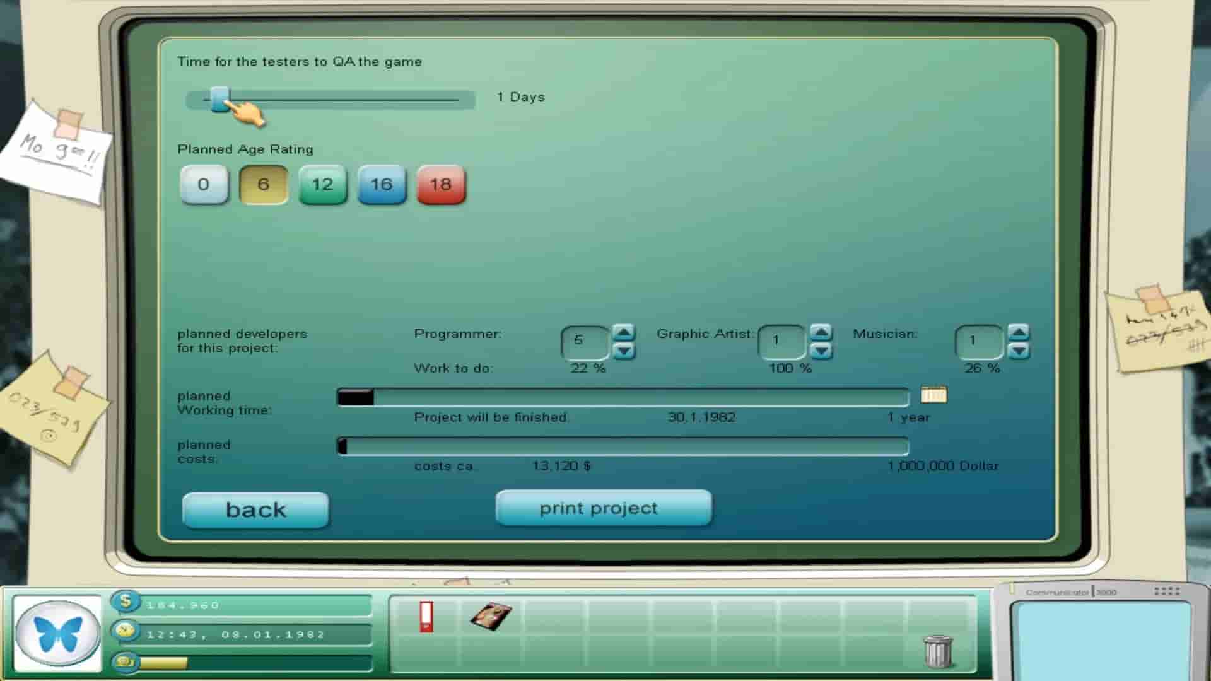Click the clock time icon

(x=126, y=631)
